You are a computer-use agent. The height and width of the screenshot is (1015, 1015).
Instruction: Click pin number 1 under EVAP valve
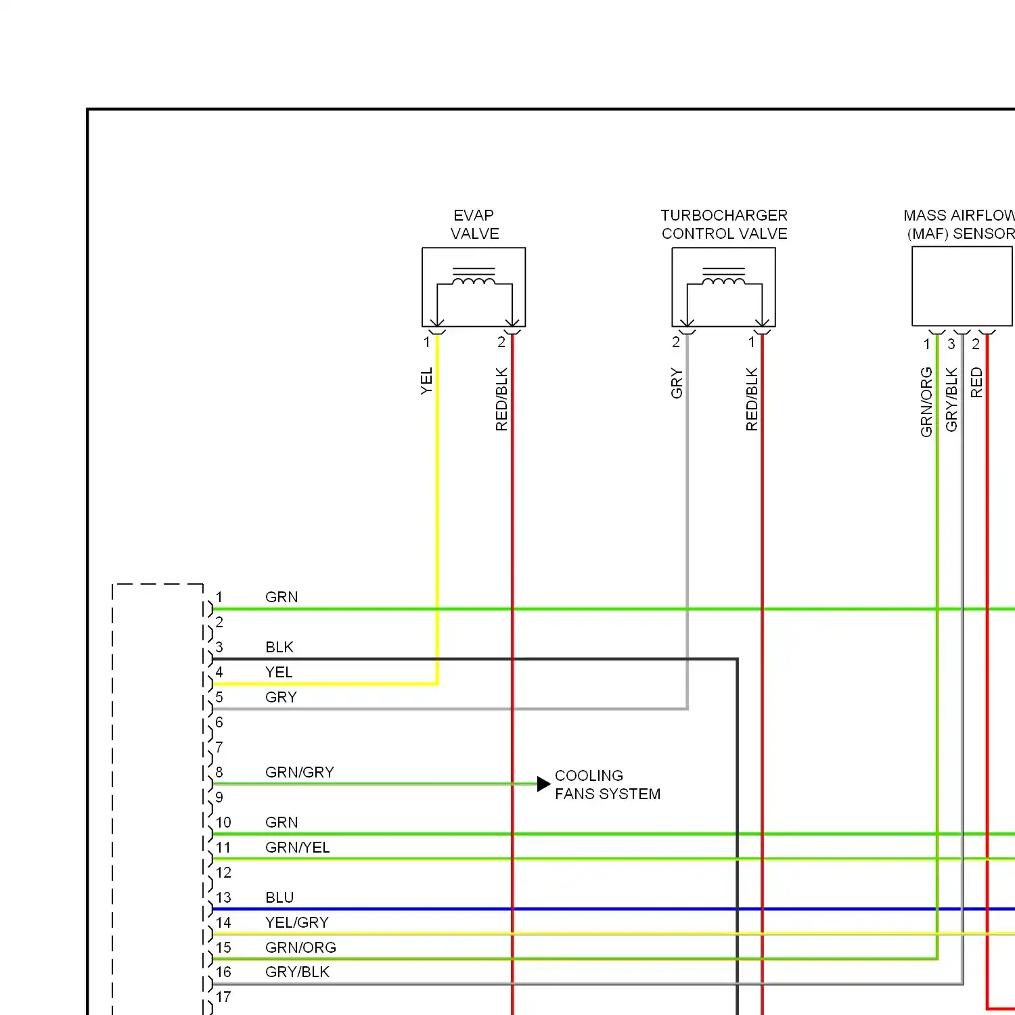(427, 342)
